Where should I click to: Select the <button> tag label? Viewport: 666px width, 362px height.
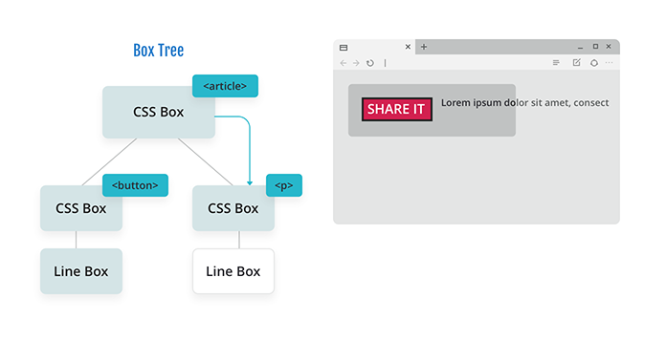click(135, 185)
